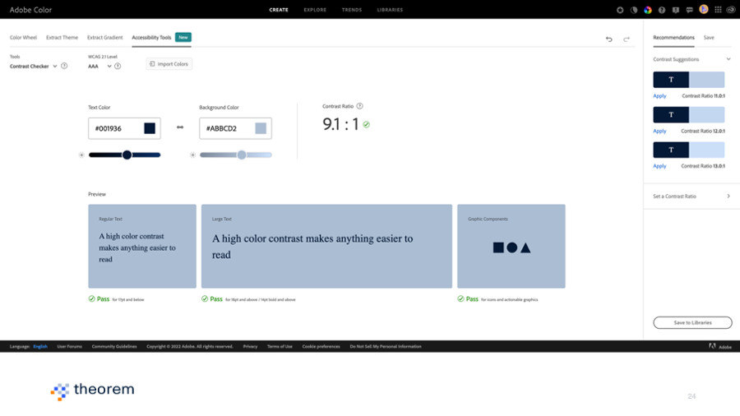
Task: Click the text color brightness sun icon
Action: pyautogui.click(x=81, y=155)
